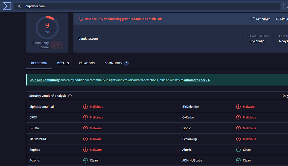
Task: Select the Lionic vendor name
Action: click(x=186, y=128)
